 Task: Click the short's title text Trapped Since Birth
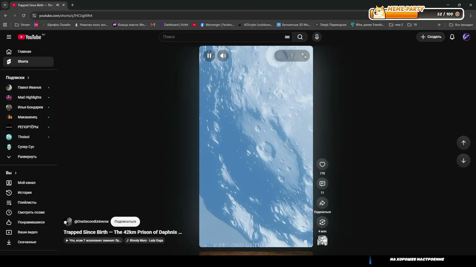pos(123,232)
